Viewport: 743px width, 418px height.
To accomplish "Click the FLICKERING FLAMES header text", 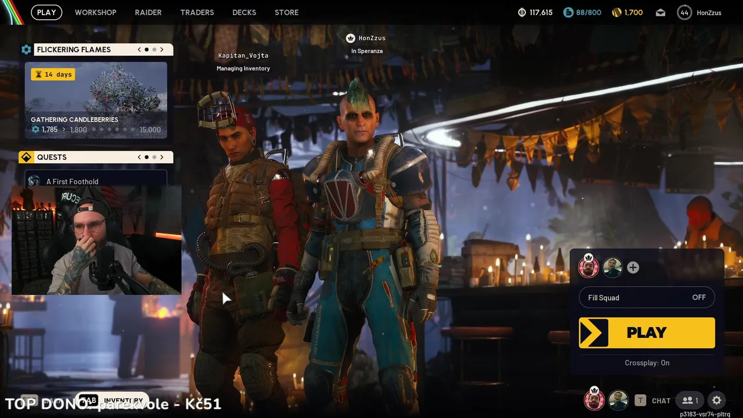I will [x=74, y=49].
